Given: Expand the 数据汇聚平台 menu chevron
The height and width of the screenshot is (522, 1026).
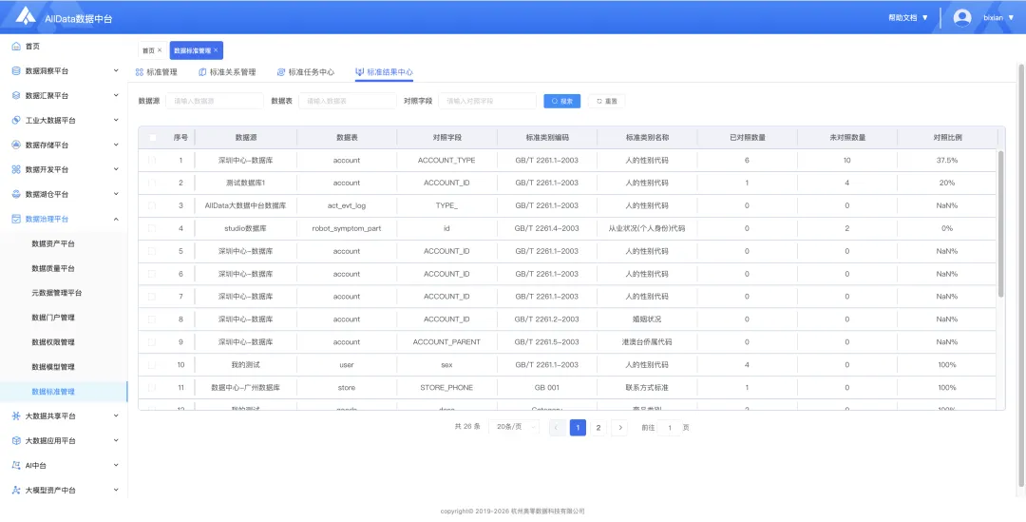Looking at the screenshot, I should pos(116,96).
